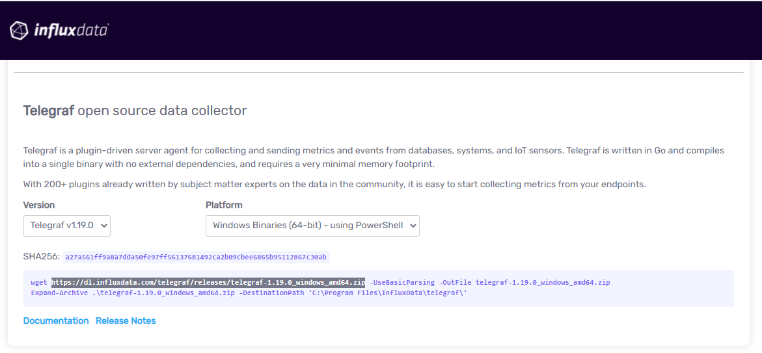Image resolution: width=762 pixels, height=353 pixels.
Task: Open the Platform dropdown showing Windows Binaries
Action: [x=312, y=226]
